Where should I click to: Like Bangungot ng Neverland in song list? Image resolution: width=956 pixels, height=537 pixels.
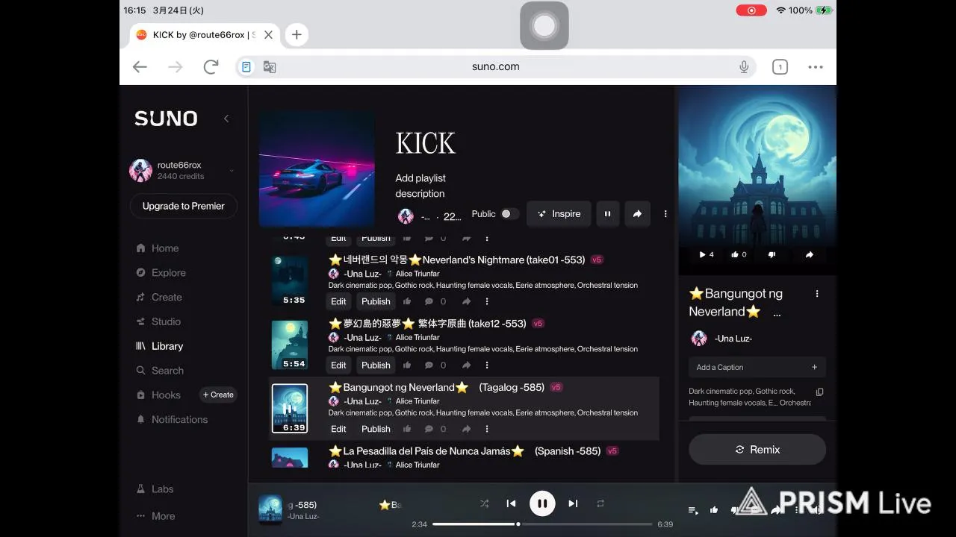tap(407, 429)
